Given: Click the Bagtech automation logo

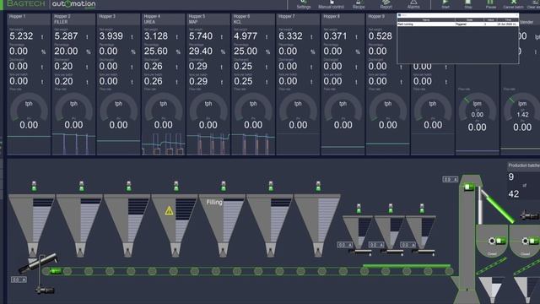Looking at the screenshot, I should coord(51,4).
